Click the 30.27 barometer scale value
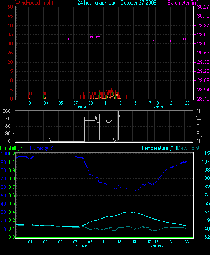This screenshot has height=255, width=210. coord(203,7)
